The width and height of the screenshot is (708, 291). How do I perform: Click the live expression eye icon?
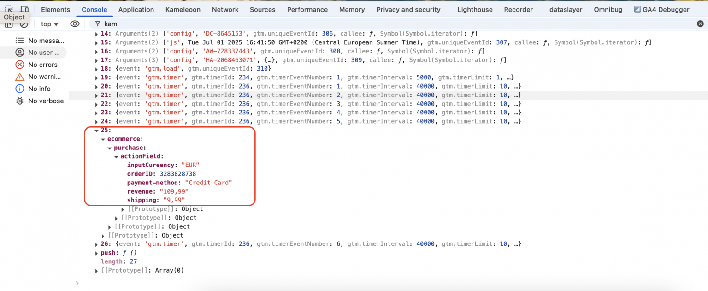tap(74, 24)
